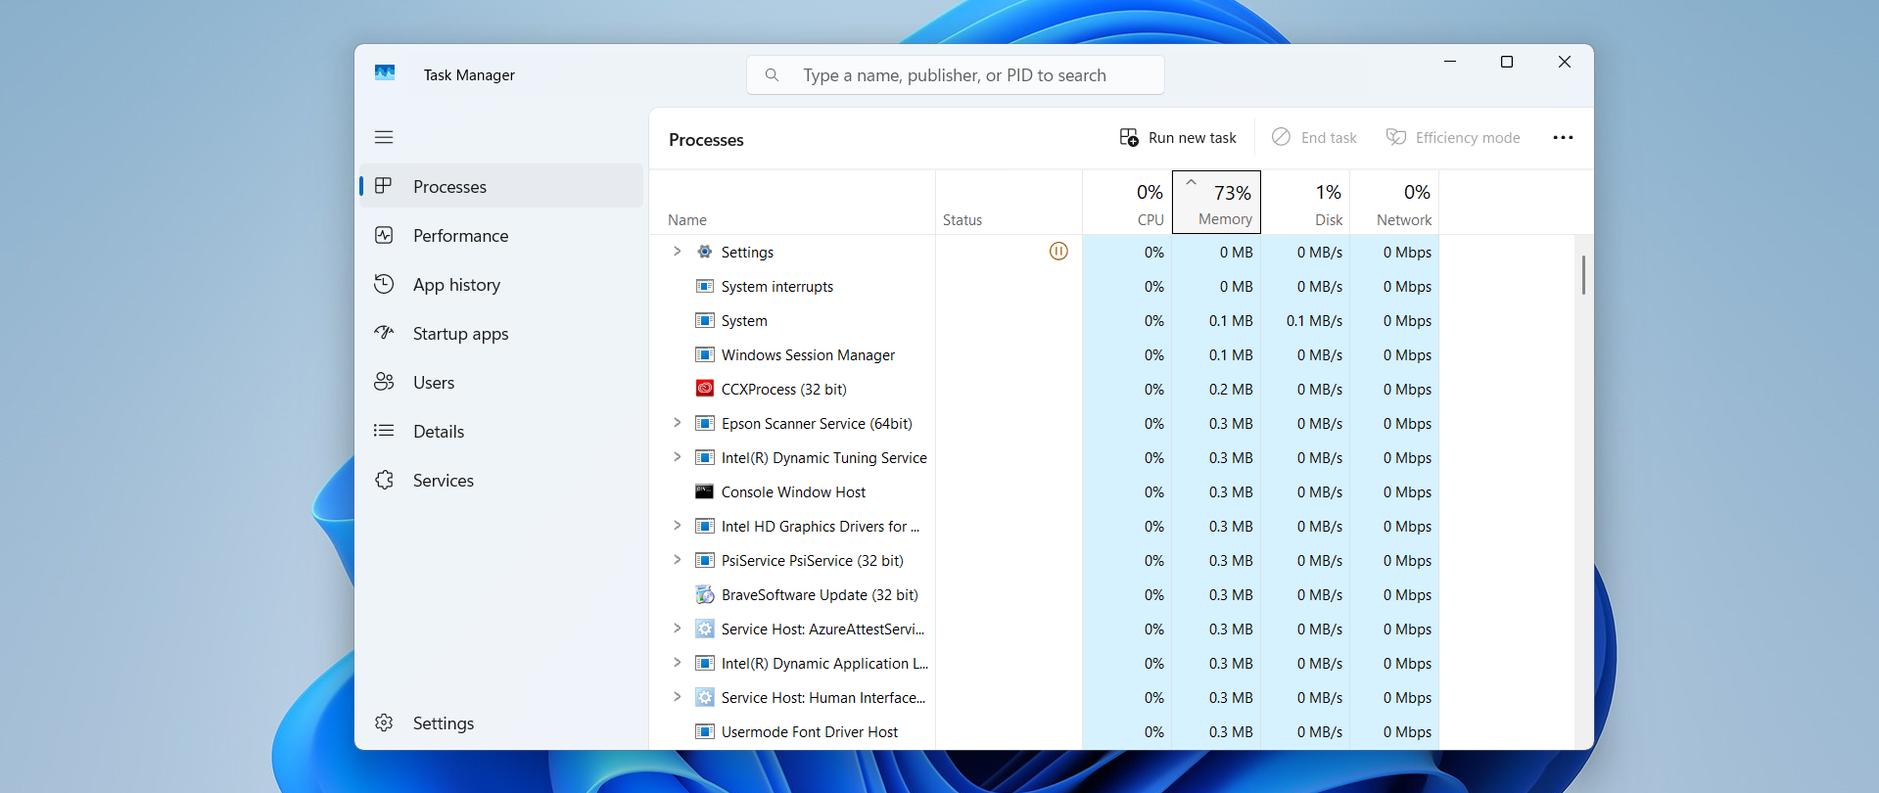Switch to the Details tab
This screenshot has width=1879, height=793.
click(x=438, y=432)
